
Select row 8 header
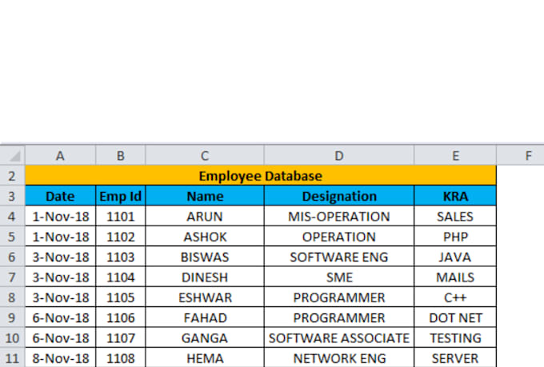click(12, 297)
